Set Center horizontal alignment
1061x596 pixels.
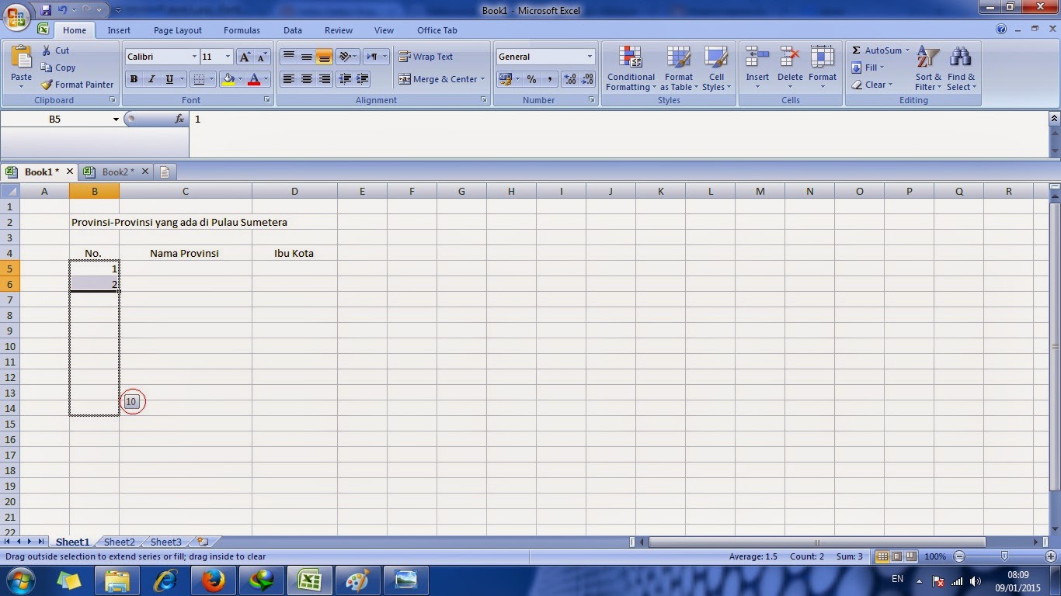coord(307,79)
